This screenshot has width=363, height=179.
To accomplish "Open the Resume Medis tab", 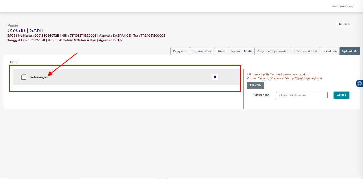I will [x=202, y=51].
